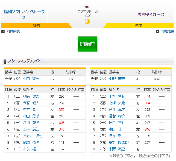Click the 18:00 start time
The height and width of the screenshot is (161, 176).
pos(88,16)
